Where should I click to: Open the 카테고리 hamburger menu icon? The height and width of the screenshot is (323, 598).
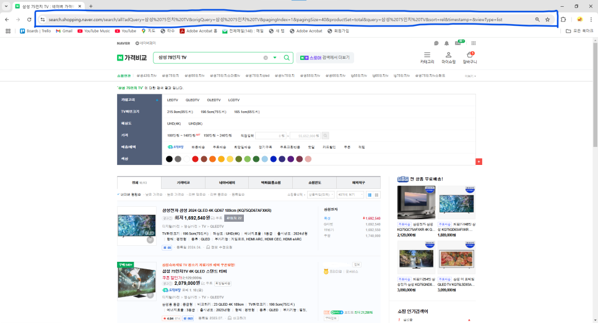pos(427,55)
